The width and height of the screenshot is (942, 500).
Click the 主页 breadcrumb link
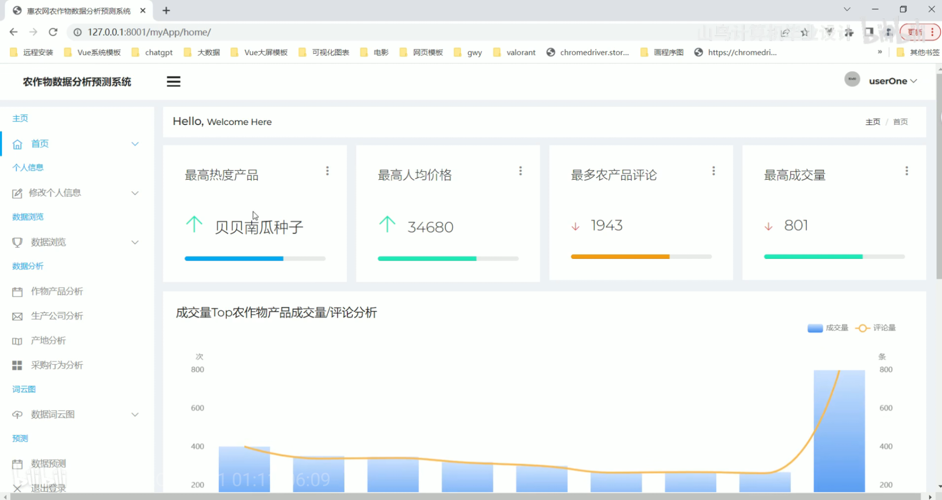pos(872,122)
